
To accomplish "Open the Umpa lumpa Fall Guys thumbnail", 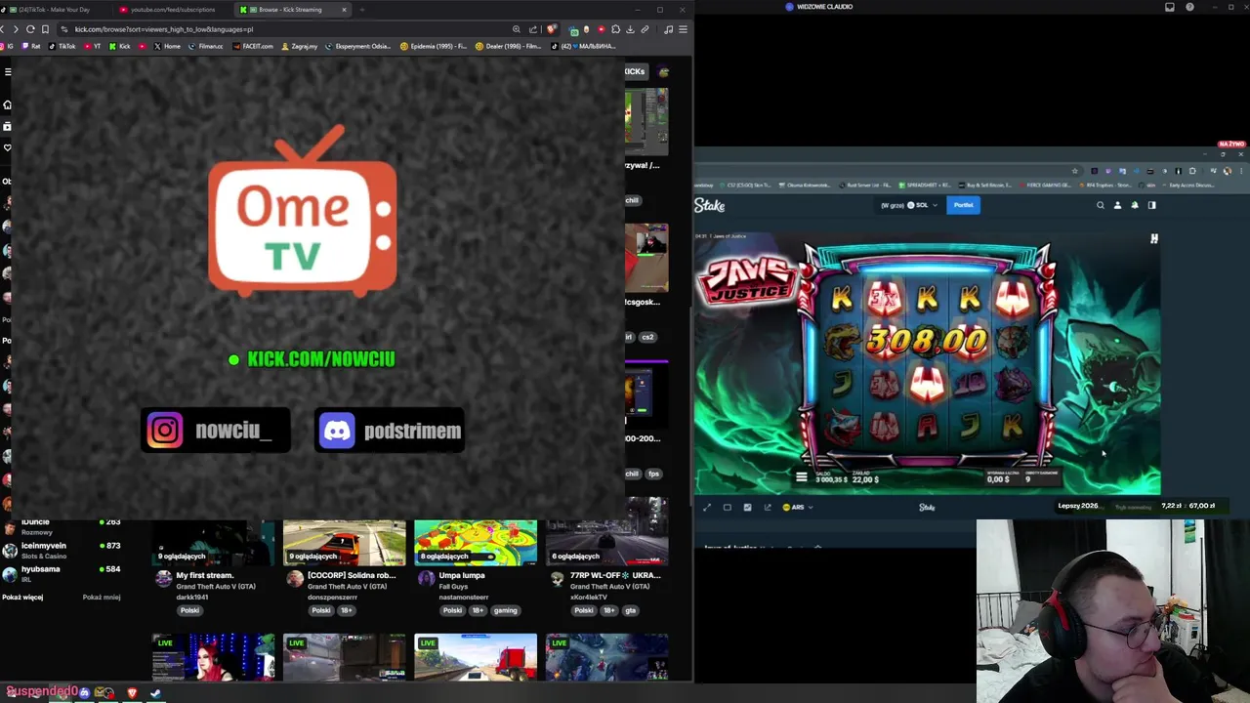I will pyautogui.click(x=476, y=543).
